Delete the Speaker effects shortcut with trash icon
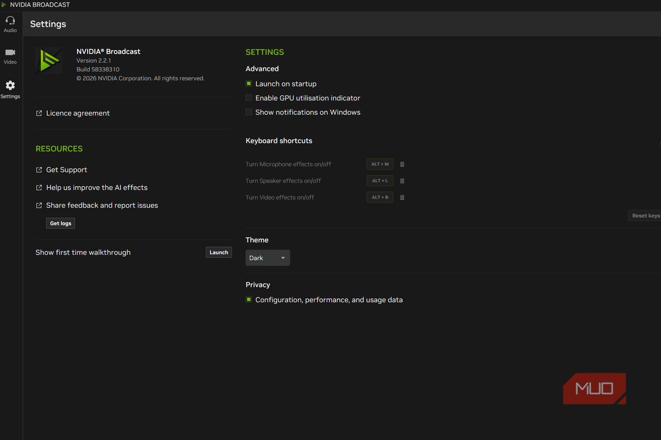The width and height of the screenshot is (661, 440). (402, 181)
